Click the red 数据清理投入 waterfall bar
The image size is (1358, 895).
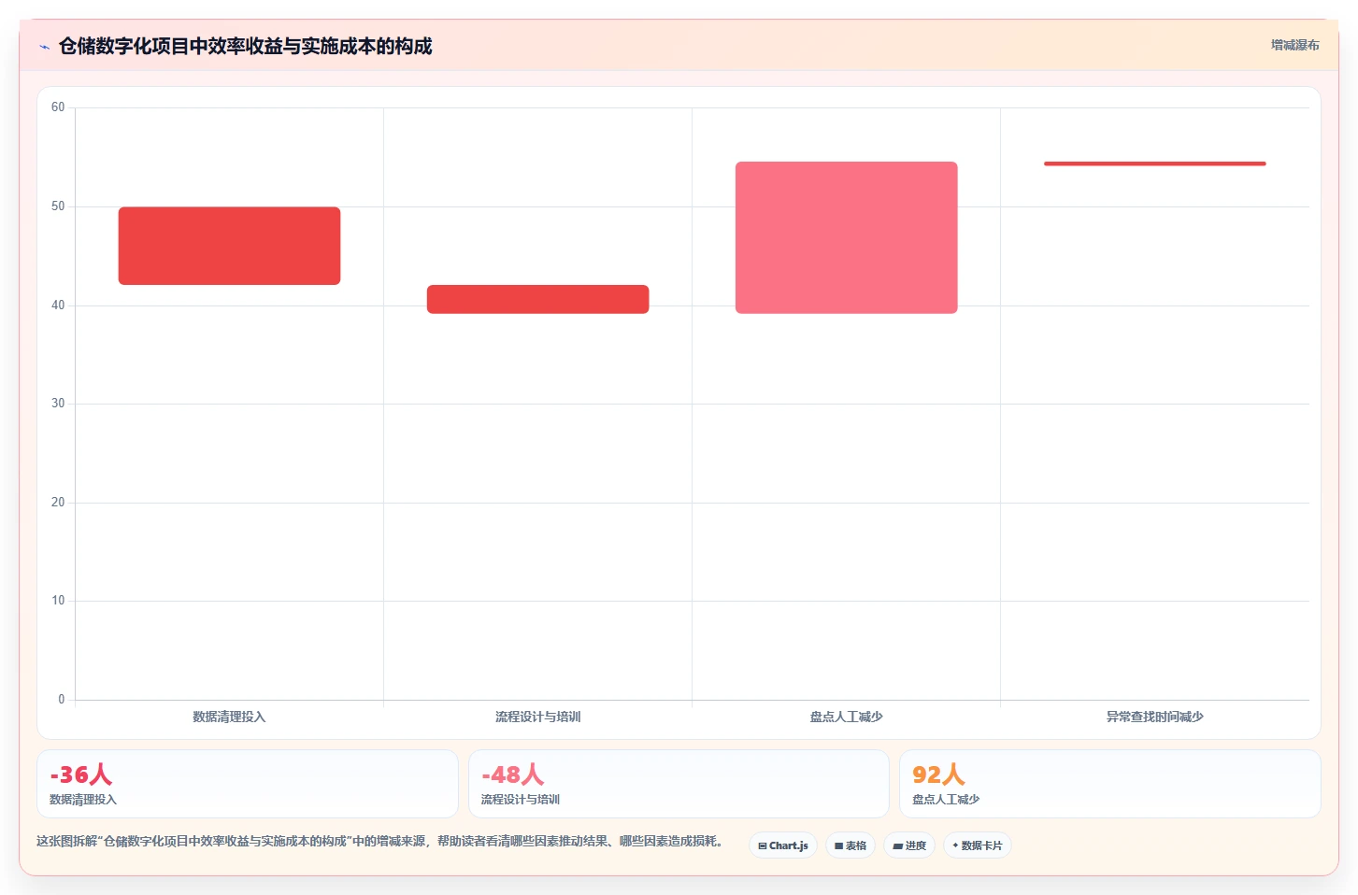(229, 246)
